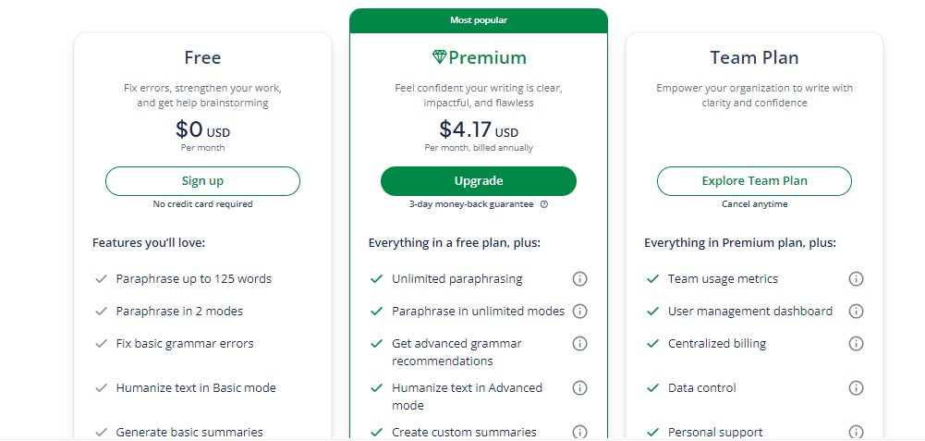925x441 pixels.
Task: Click info icon beside Paraphrase in unlimited modes
Action: [580, 312]
